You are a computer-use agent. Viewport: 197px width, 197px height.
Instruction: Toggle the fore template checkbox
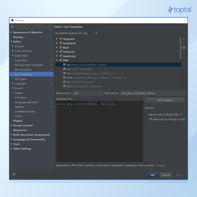click(x=64, y=73)
